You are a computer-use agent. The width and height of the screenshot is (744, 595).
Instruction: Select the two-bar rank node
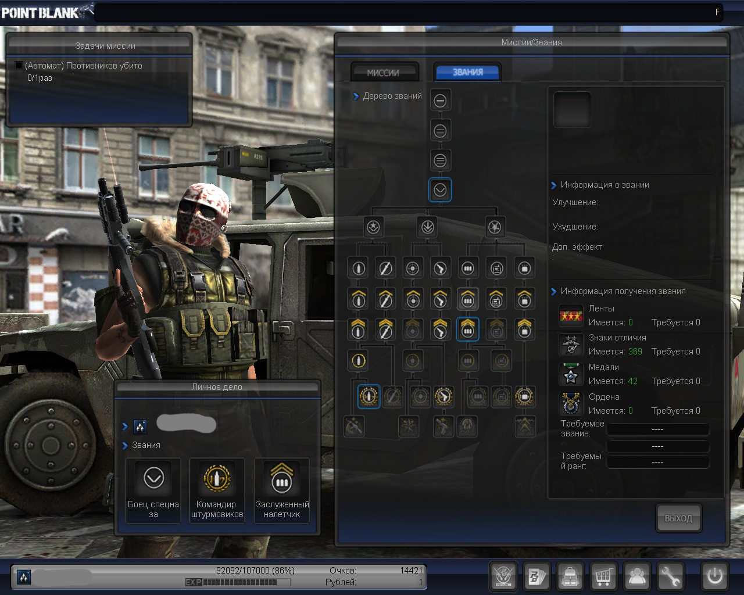tap(440, 131)
